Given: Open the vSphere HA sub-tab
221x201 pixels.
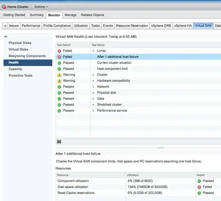Looking at the screenshot, I should click(x=183, y=26).
